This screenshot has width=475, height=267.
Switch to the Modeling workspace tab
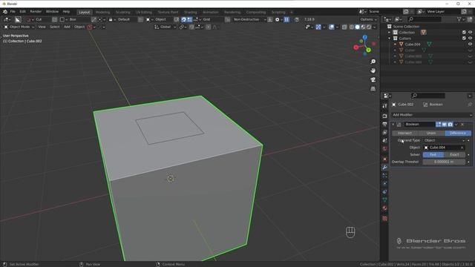coord(102,12)
